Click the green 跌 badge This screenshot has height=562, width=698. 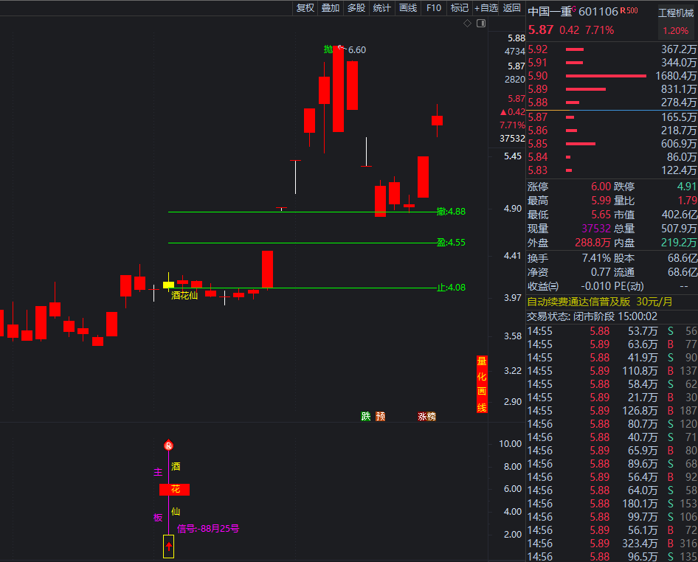pos(366,416)
